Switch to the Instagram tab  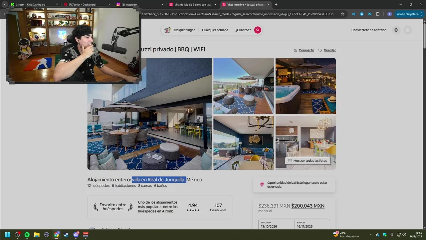pyautogui.click(x=139, y=5)
